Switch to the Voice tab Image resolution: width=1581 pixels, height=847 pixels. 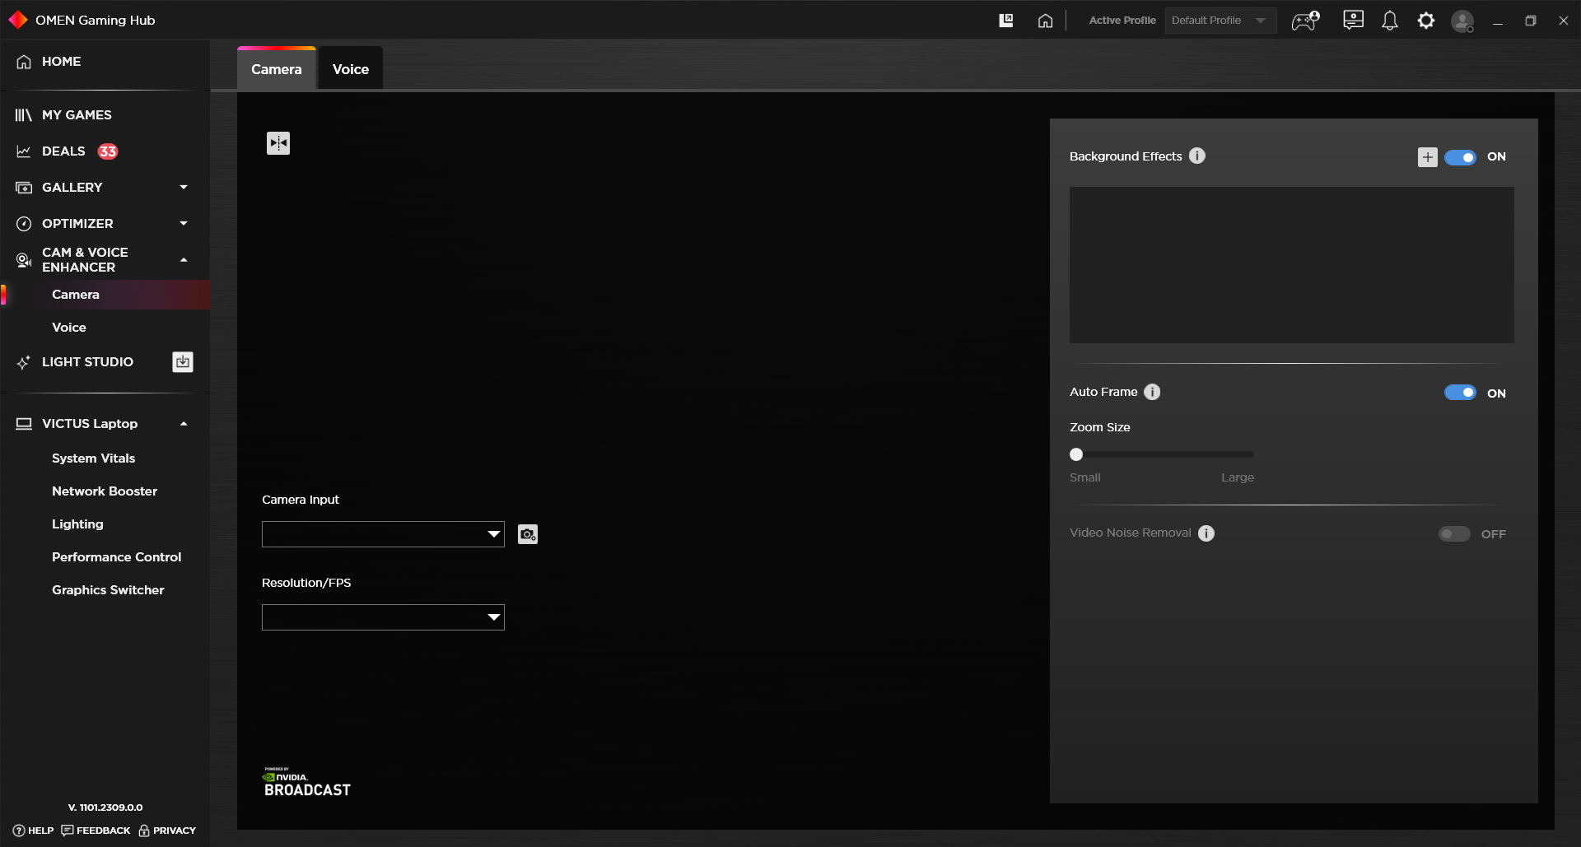[x=350, y=69]
